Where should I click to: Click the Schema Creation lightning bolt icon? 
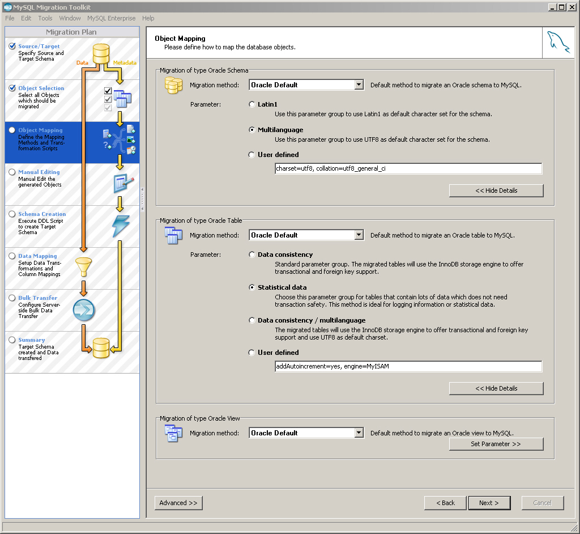click(x=121, y=226)
